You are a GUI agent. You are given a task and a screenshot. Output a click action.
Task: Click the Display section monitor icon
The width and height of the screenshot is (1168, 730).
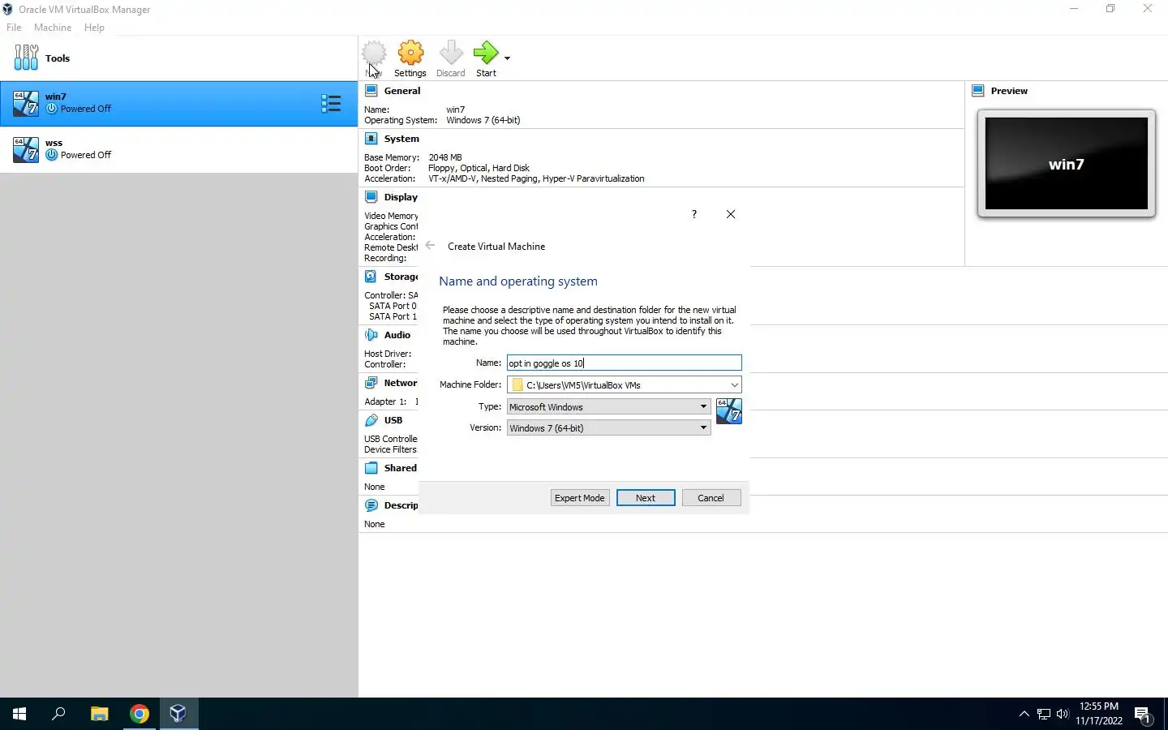[x=371, y=197]
